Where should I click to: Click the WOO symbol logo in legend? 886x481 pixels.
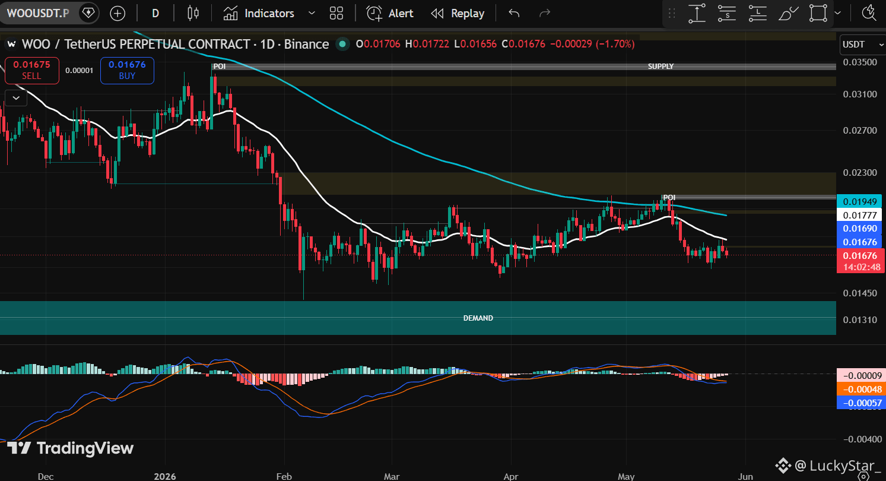(x=11, y=44)
